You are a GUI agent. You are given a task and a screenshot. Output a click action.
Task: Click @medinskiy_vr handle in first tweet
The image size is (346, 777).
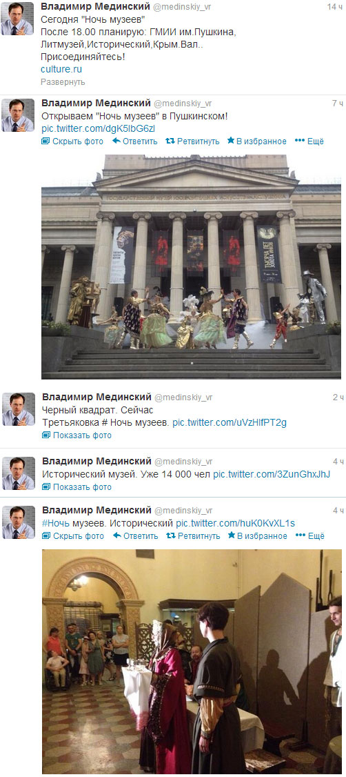point(183,7)
